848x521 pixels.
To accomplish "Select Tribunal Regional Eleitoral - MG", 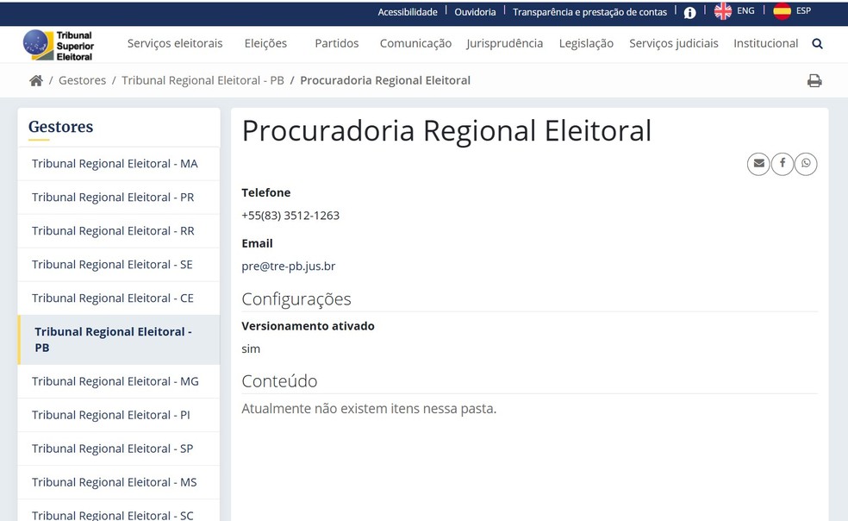I will (119, 381).
